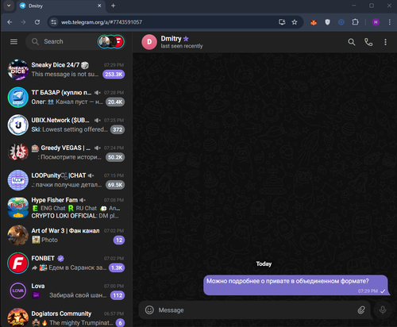Select the ENG Chat topic in Hype Fisher
The height and width of the screenshot is (327, 397).
(x=48, y=208)
